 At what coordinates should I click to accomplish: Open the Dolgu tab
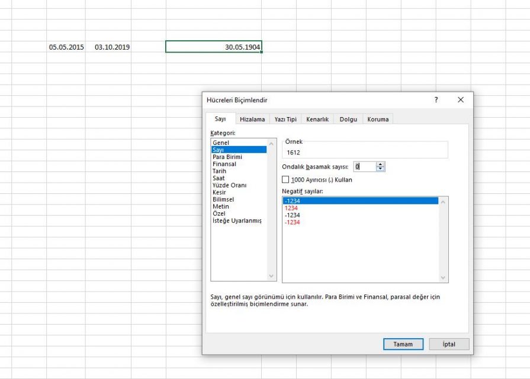pyautogui.click(x=348, y=119)
